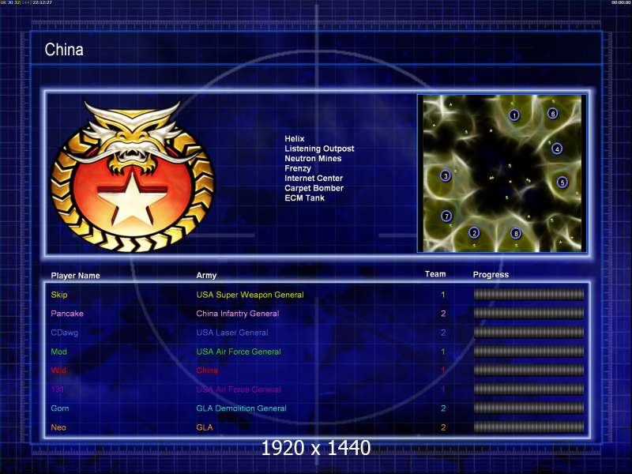Click the Neutron Mines entry
Image resolution: width=632 pixels, height=474 pixels.
point(313,159)
